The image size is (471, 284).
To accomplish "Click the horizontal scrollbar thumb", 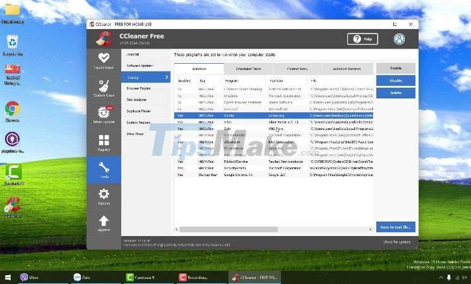I will coord(229,229).
